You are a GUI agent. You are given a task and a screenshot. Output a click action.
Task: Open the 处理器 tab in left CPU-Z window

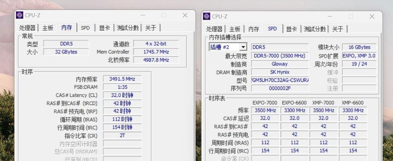pyautogui.click(x=27, y=28)
